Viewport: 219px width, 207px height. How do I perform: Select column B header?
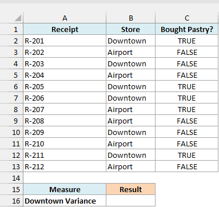click(130, 18)
